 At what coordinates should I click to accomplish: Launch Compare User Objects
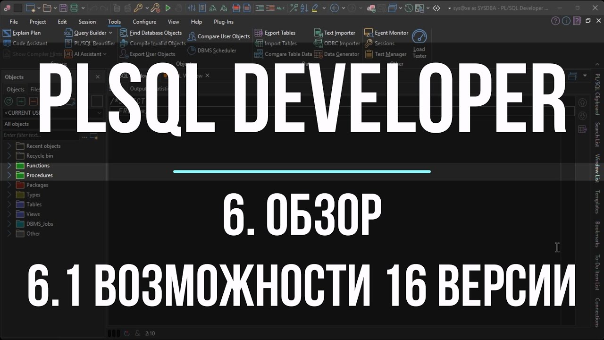[218, 36]
